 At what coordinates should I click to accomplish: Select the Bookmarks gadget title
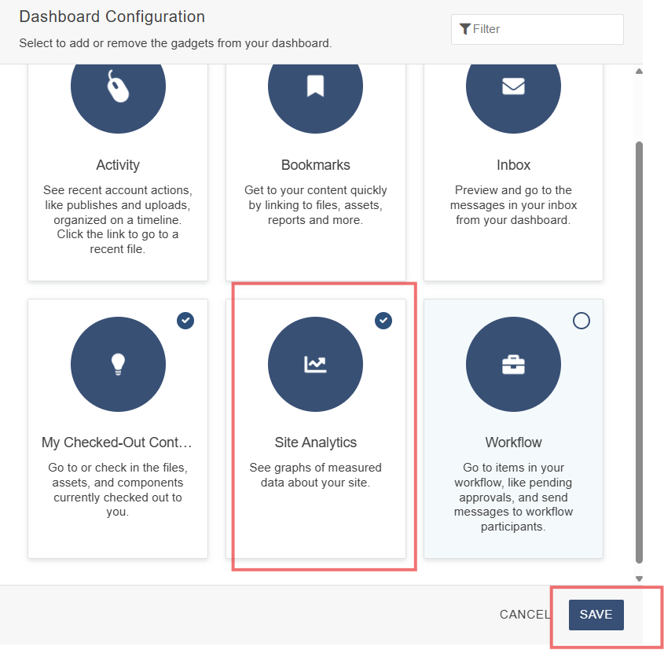[x=315, y=165]
